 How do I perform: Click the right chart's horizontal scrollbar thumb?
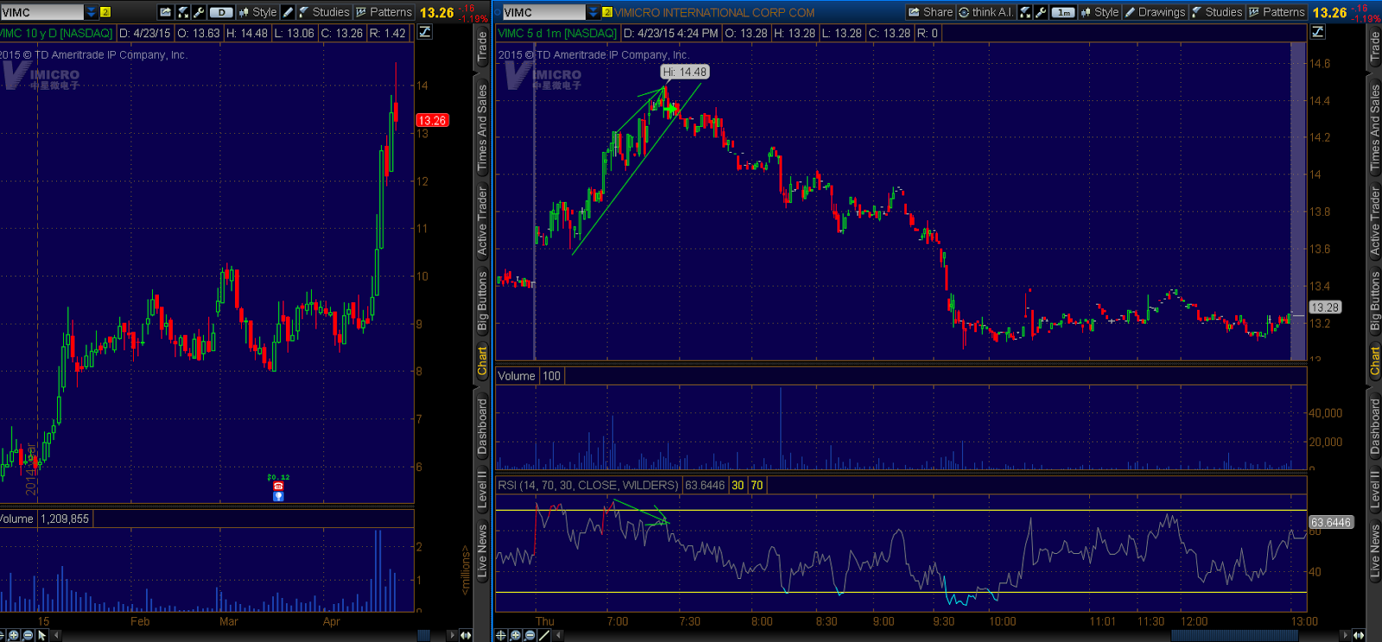(x=1234, y=635)
